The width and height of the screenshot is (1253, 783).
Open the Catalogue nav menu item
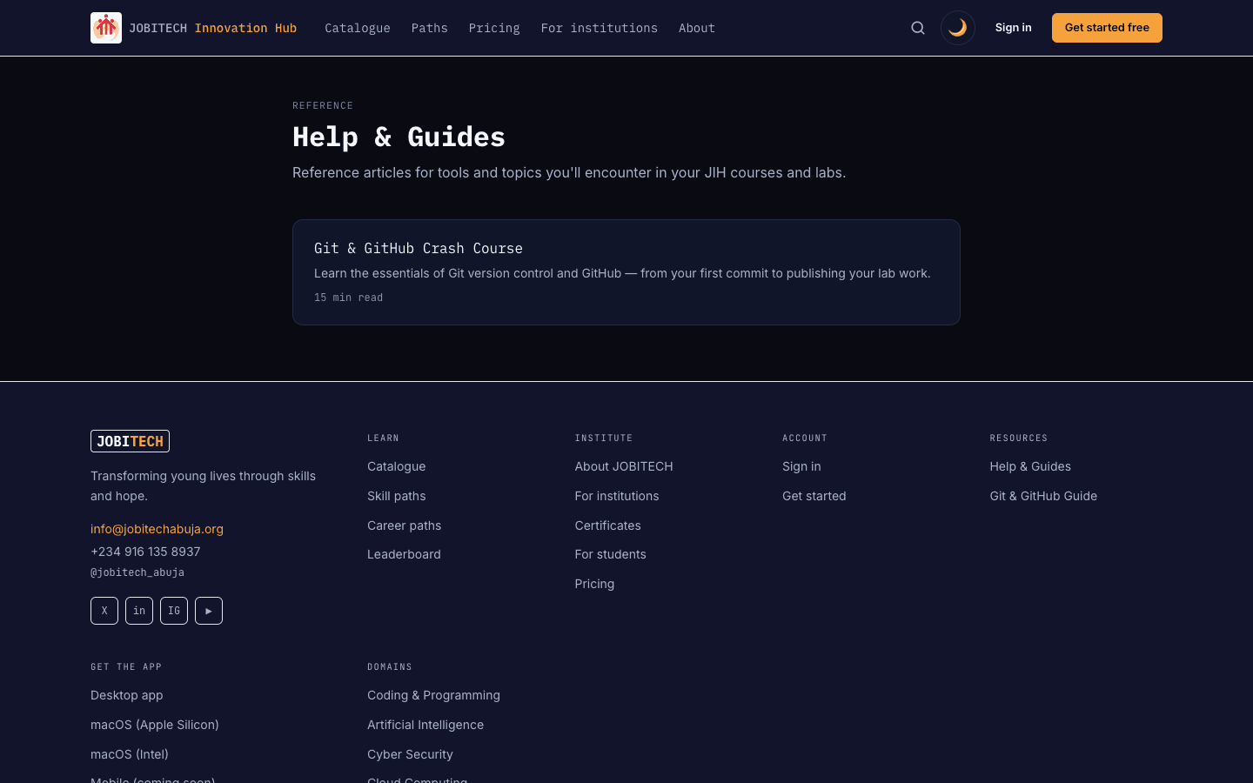pos(358,28)
